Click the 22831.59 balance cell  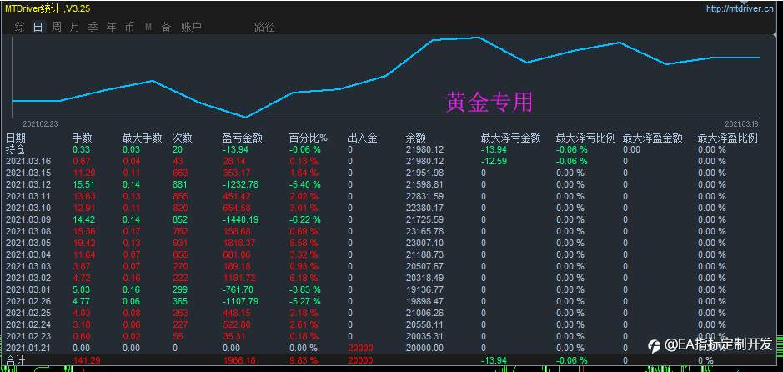click(x=424, y=196)
